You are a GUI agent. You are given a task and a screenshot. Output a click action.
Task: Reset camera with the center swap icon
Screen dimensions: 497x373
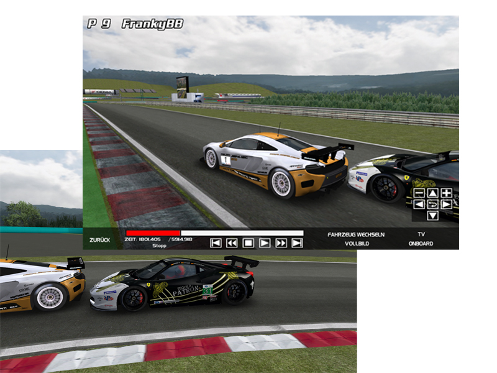433,204
